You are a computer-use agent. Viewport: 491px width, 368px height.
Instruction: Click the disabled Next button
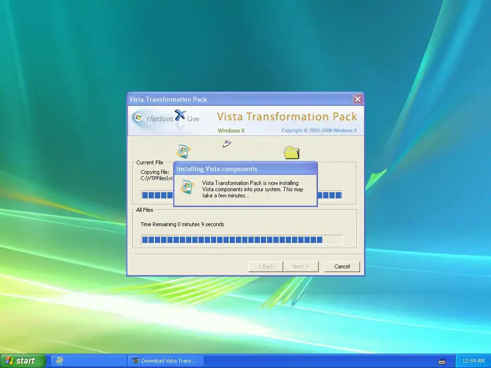301,266
